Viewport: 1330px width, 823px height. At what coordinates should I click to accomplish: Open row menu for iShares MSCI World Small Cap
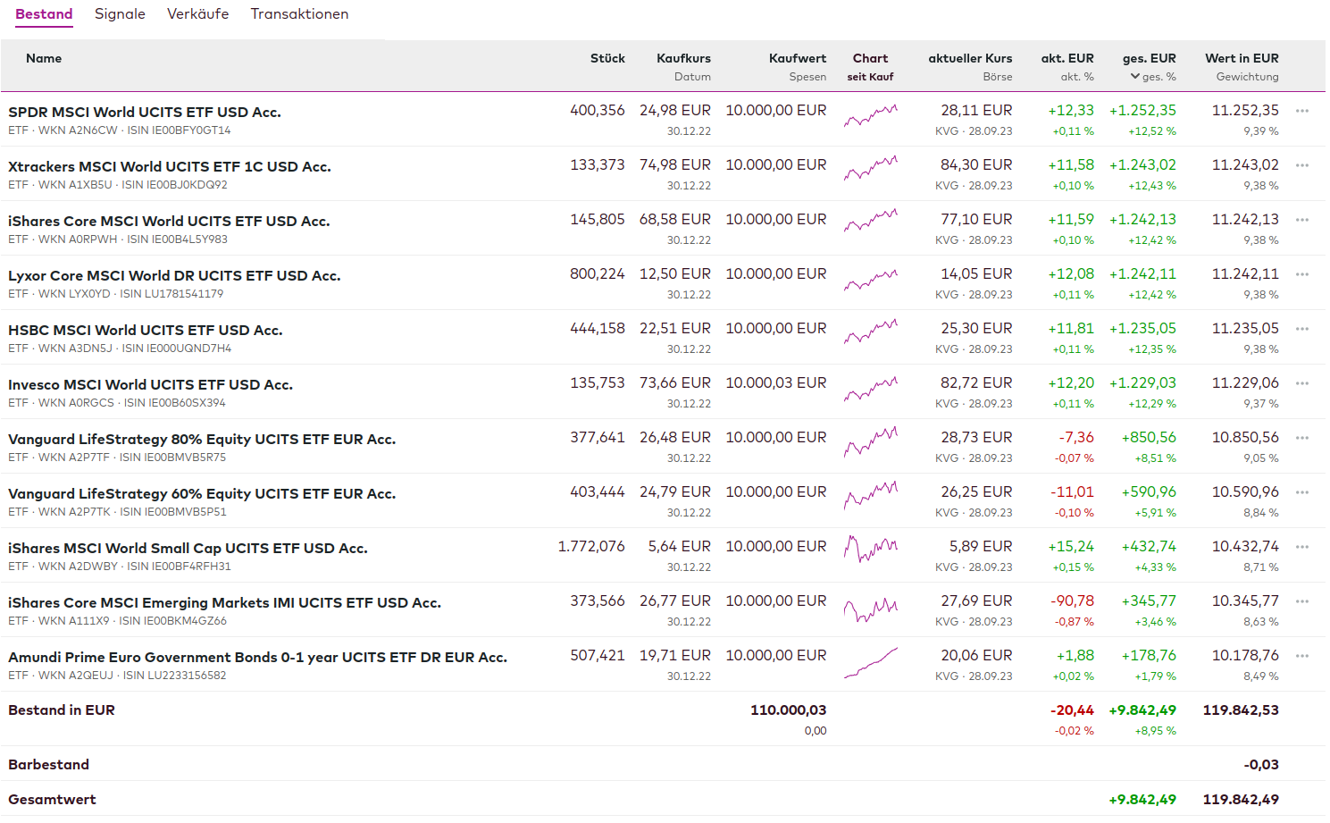pos(1301,548)
